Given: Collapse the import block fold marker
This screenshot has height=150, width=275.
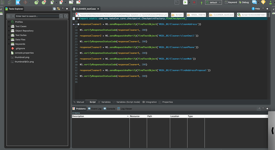Looking at the screenshot, I should point(78,19).
